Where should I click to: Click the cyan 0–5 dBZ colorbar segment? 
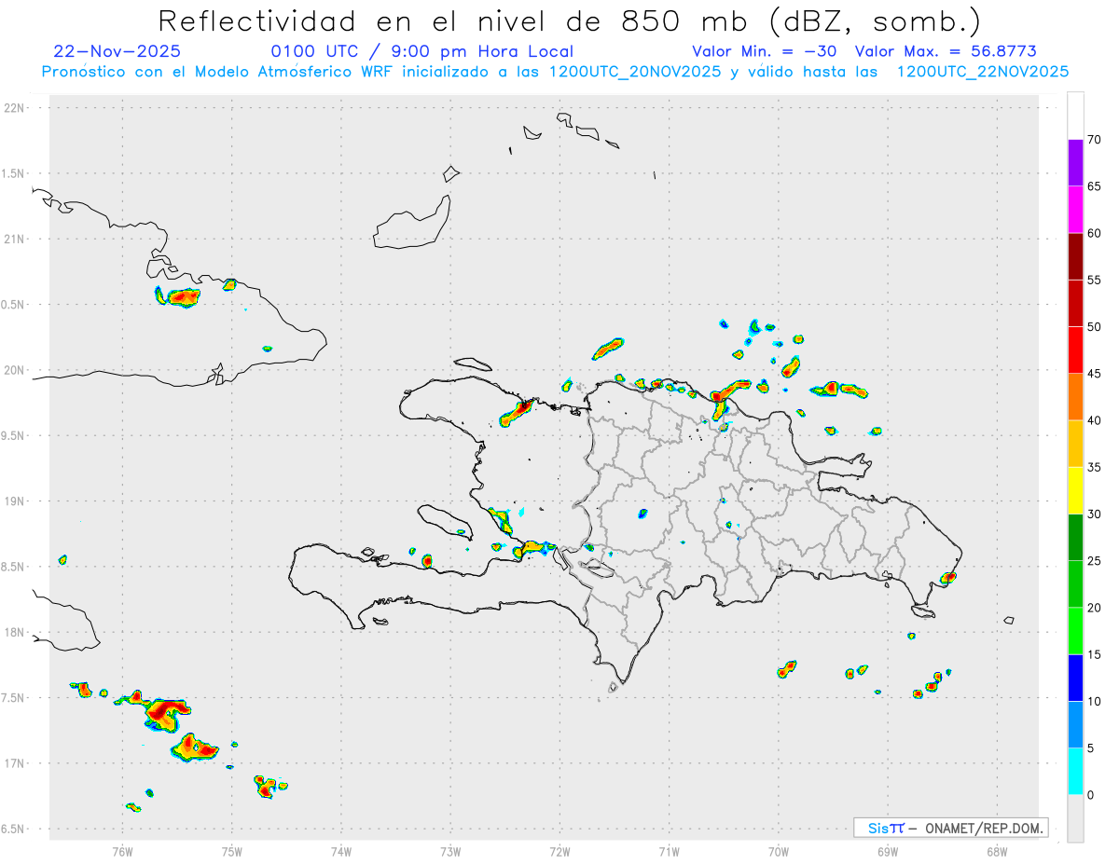point(1075,772)
